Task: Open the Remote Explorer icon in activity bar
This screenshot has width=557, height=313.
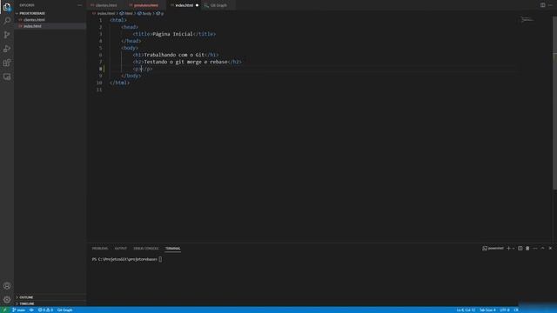Action: click(7, 77)
